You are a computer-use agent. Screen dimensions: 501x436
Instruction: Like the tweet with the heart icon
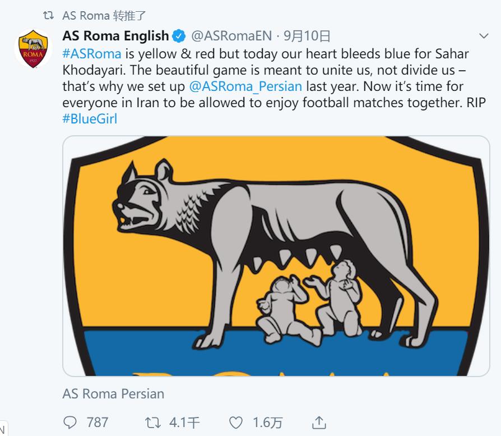237,422
